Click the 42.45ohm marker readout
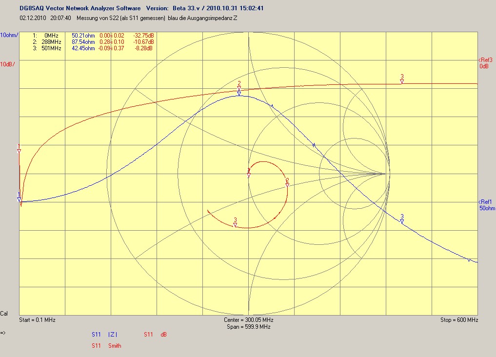Image resolution: width=496 pixels, height=357 pixels. [x=83, y=48]
